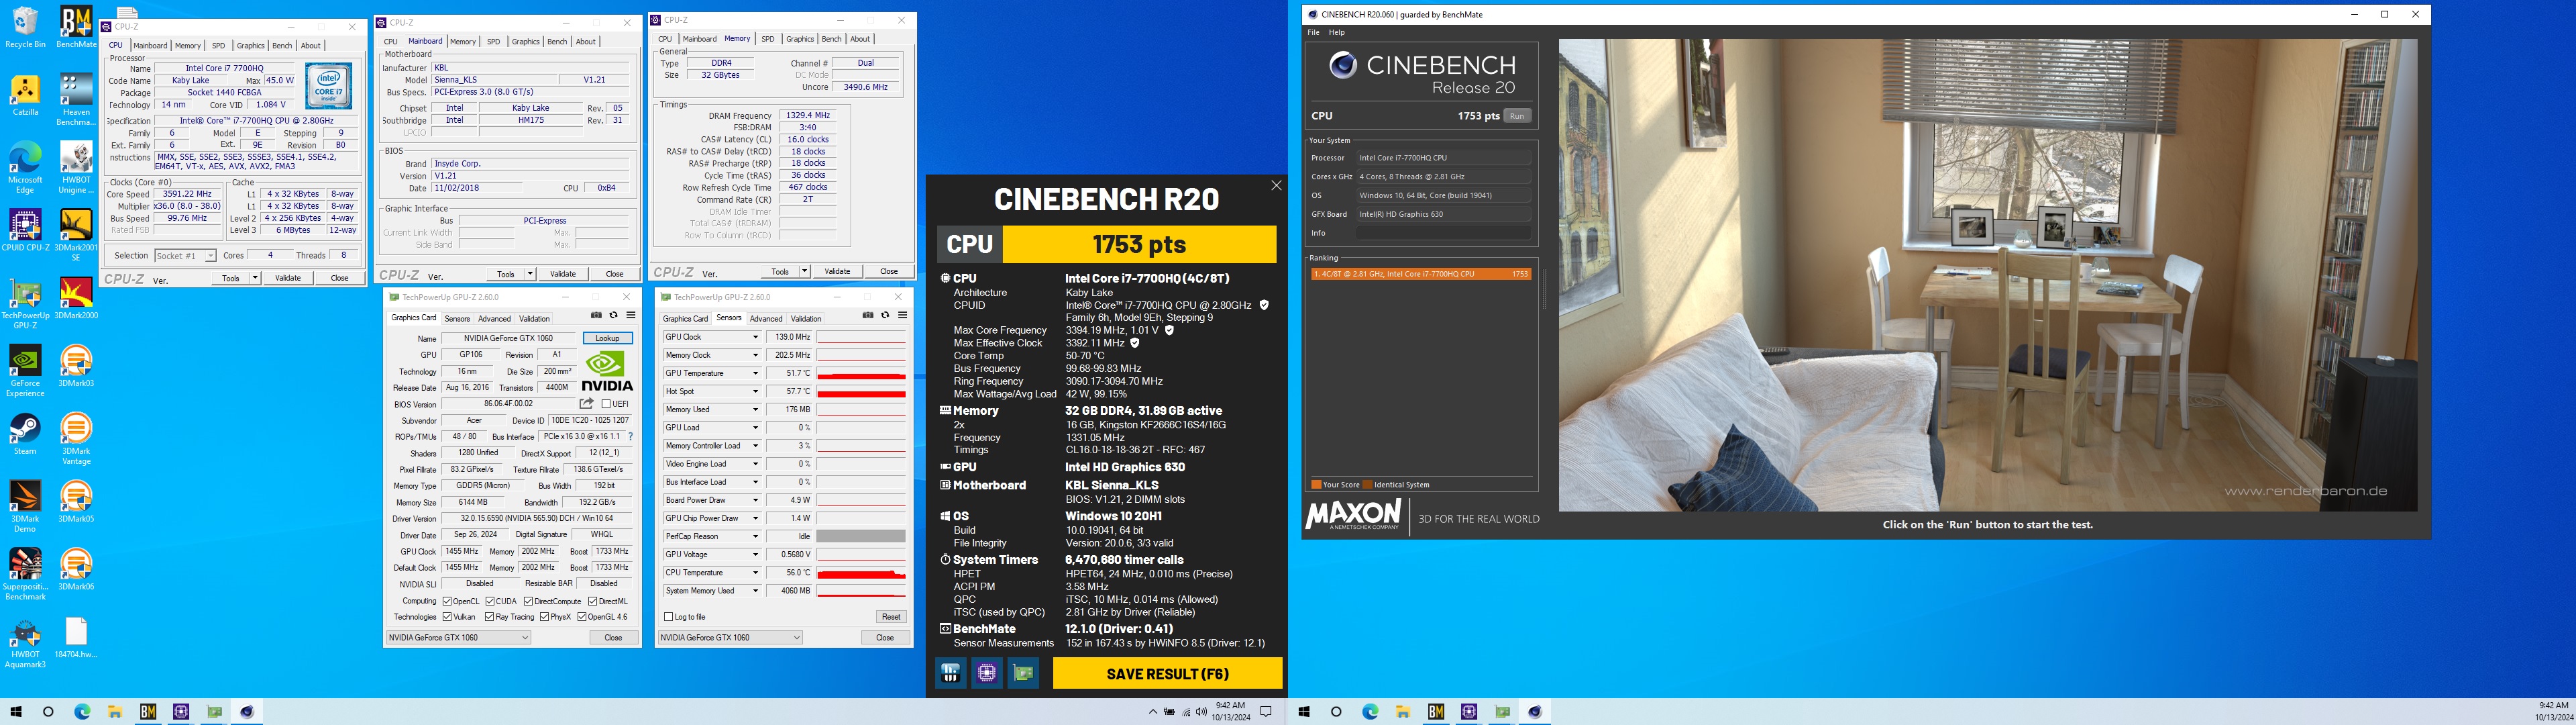
Task: Switch to Advanced tab in GPU-Z Graphics Card window
Action: pos(494,318)
